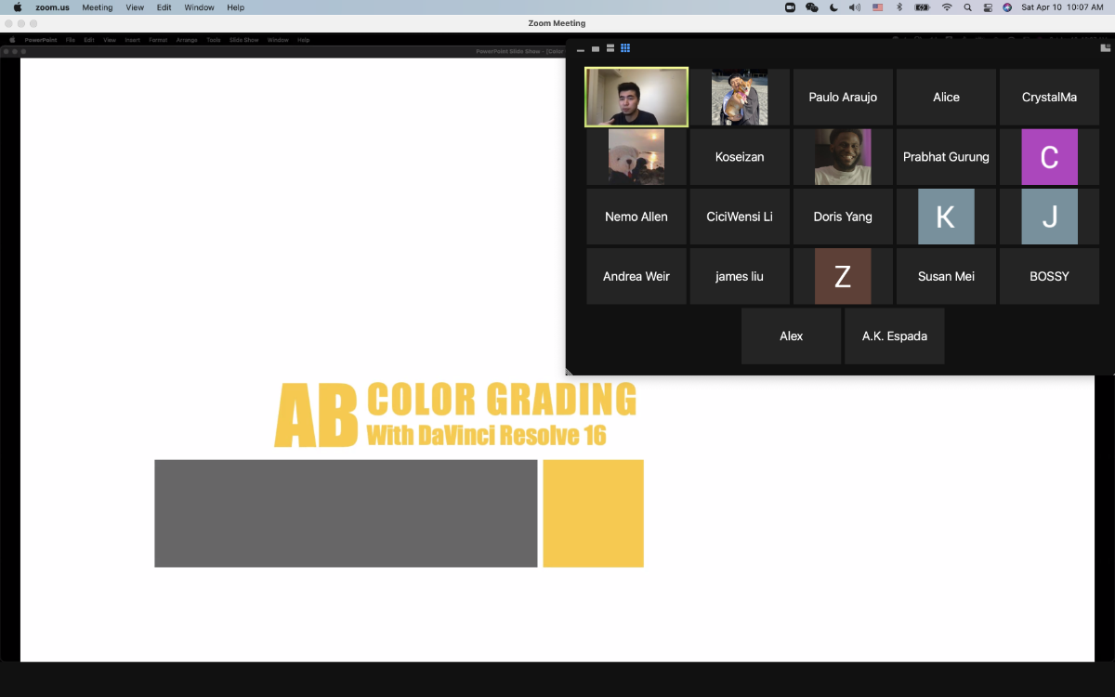Select A.K. Espada's participant tile

pyautogui.click(x=894, y=335)
